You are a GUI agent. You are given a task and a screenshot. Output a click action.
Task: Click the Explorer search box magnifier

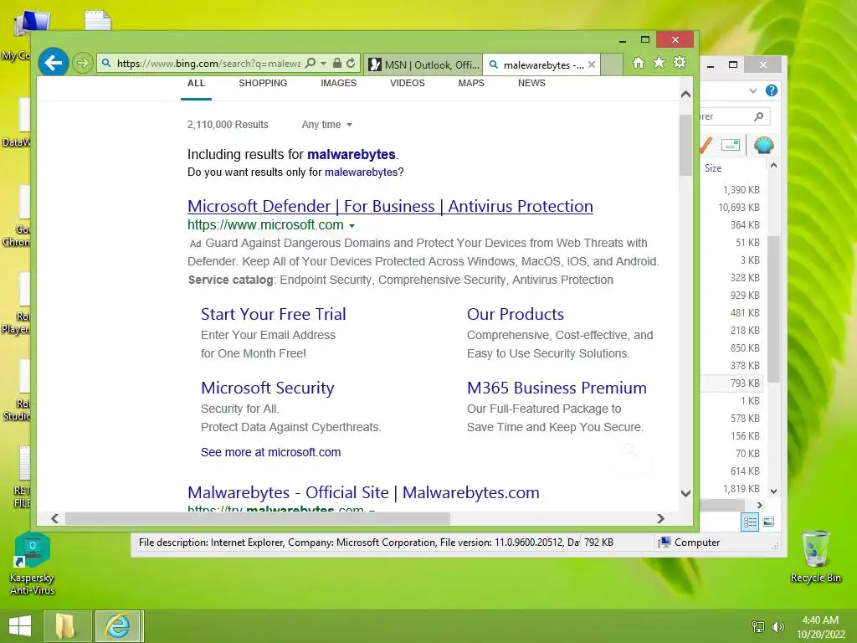tap(758, 116)
